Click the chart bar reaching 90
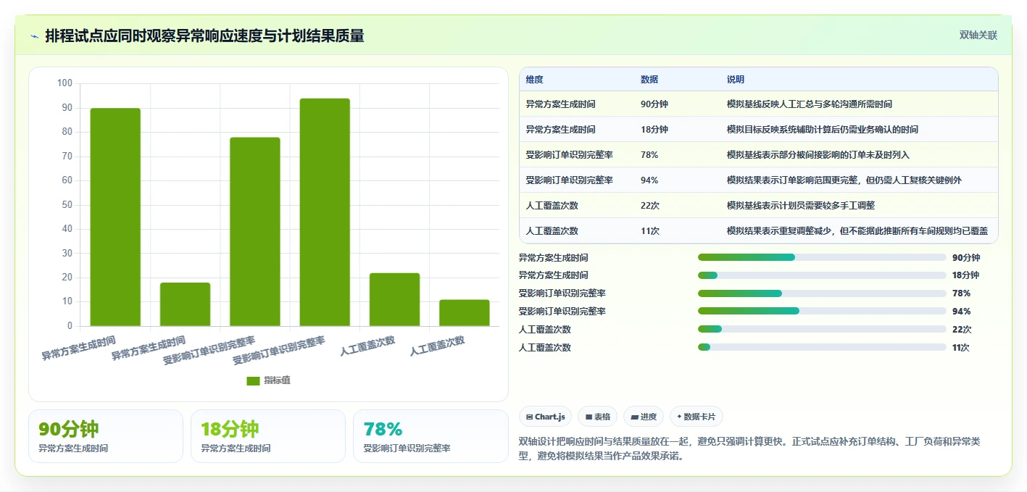The height and width of the screenshot is (492, 1027). [115, 217]
